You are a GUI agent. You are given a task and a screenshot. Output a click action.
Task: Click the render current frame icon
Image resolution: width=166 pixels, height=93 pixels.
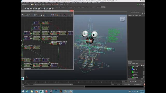coord(61,5)
